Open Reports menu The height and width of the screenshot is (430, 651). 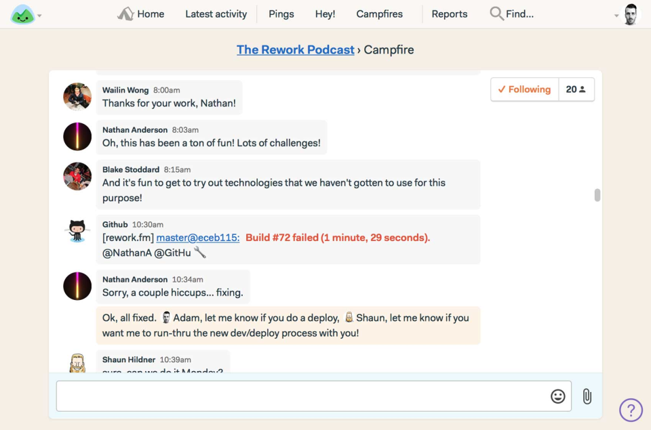click(449, 14)
